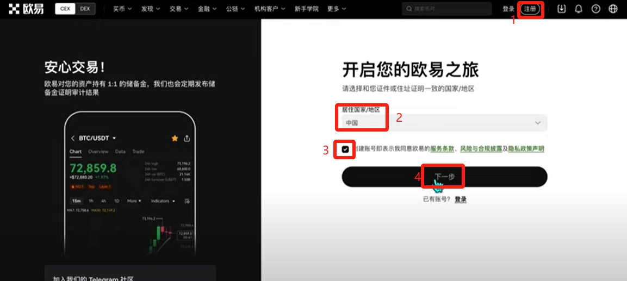The width and height of the screenshot is (627, 281).
Task: Select the Overview tab on phone mockup
Action: coord(98,152)
